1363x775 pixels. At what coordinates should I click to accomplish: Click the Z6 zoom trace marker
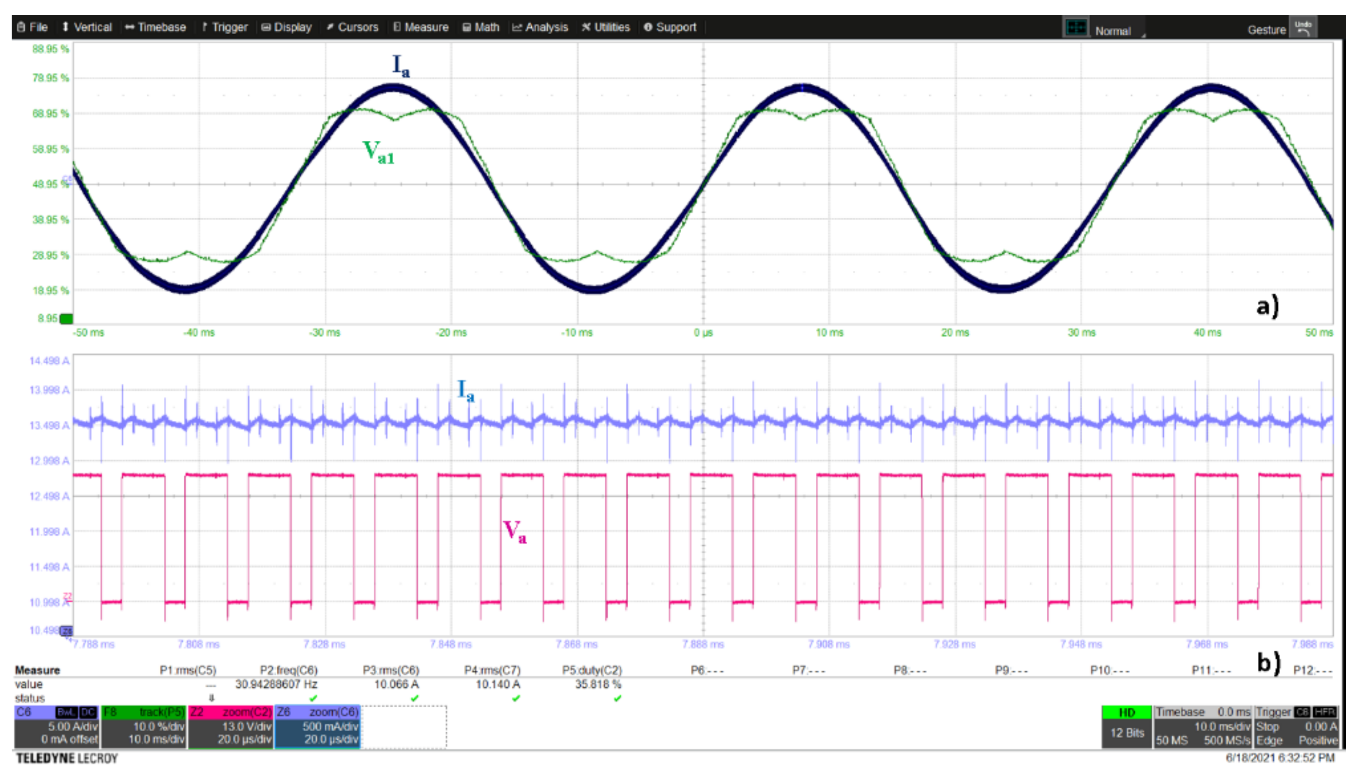(x=67, y=631)
